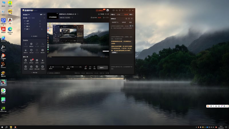
Task: Adjust the 扬声器 volume slider
Action: pos(74,67)
